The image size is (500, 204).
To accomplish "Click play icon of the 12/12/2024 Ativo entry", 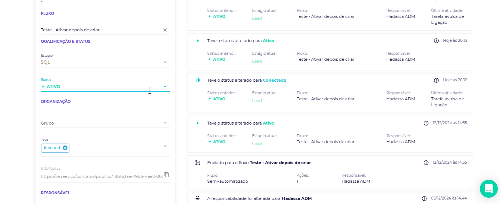I will tap(198, 123).
